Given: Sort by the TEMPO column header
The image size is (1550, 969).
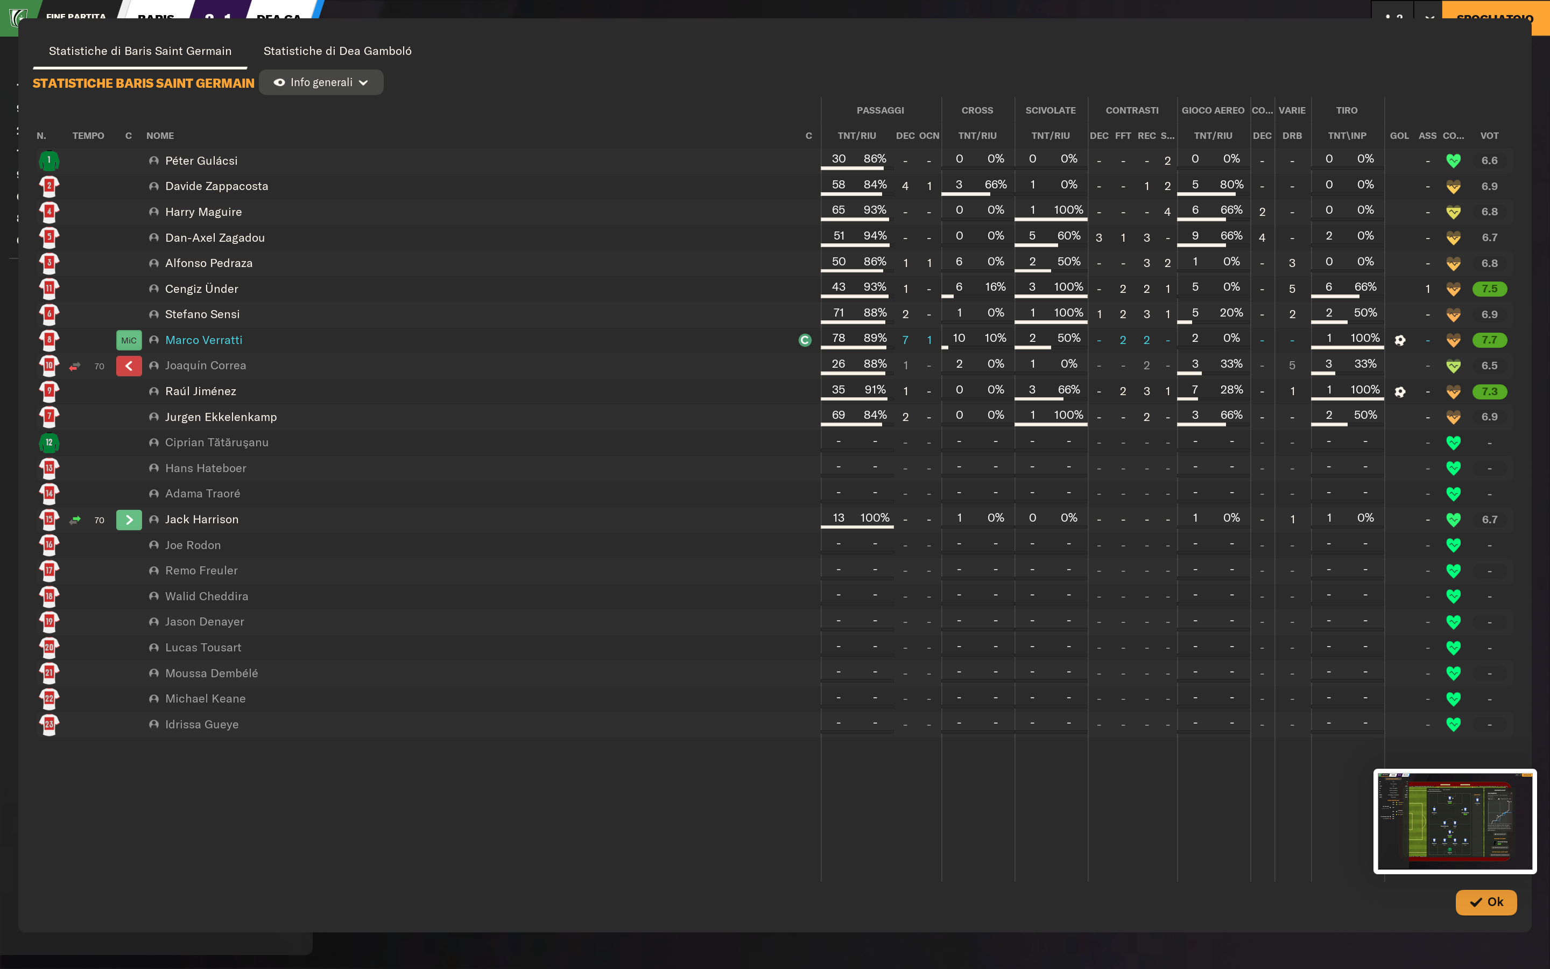Looking at the screenshot, I should (88, 136).
